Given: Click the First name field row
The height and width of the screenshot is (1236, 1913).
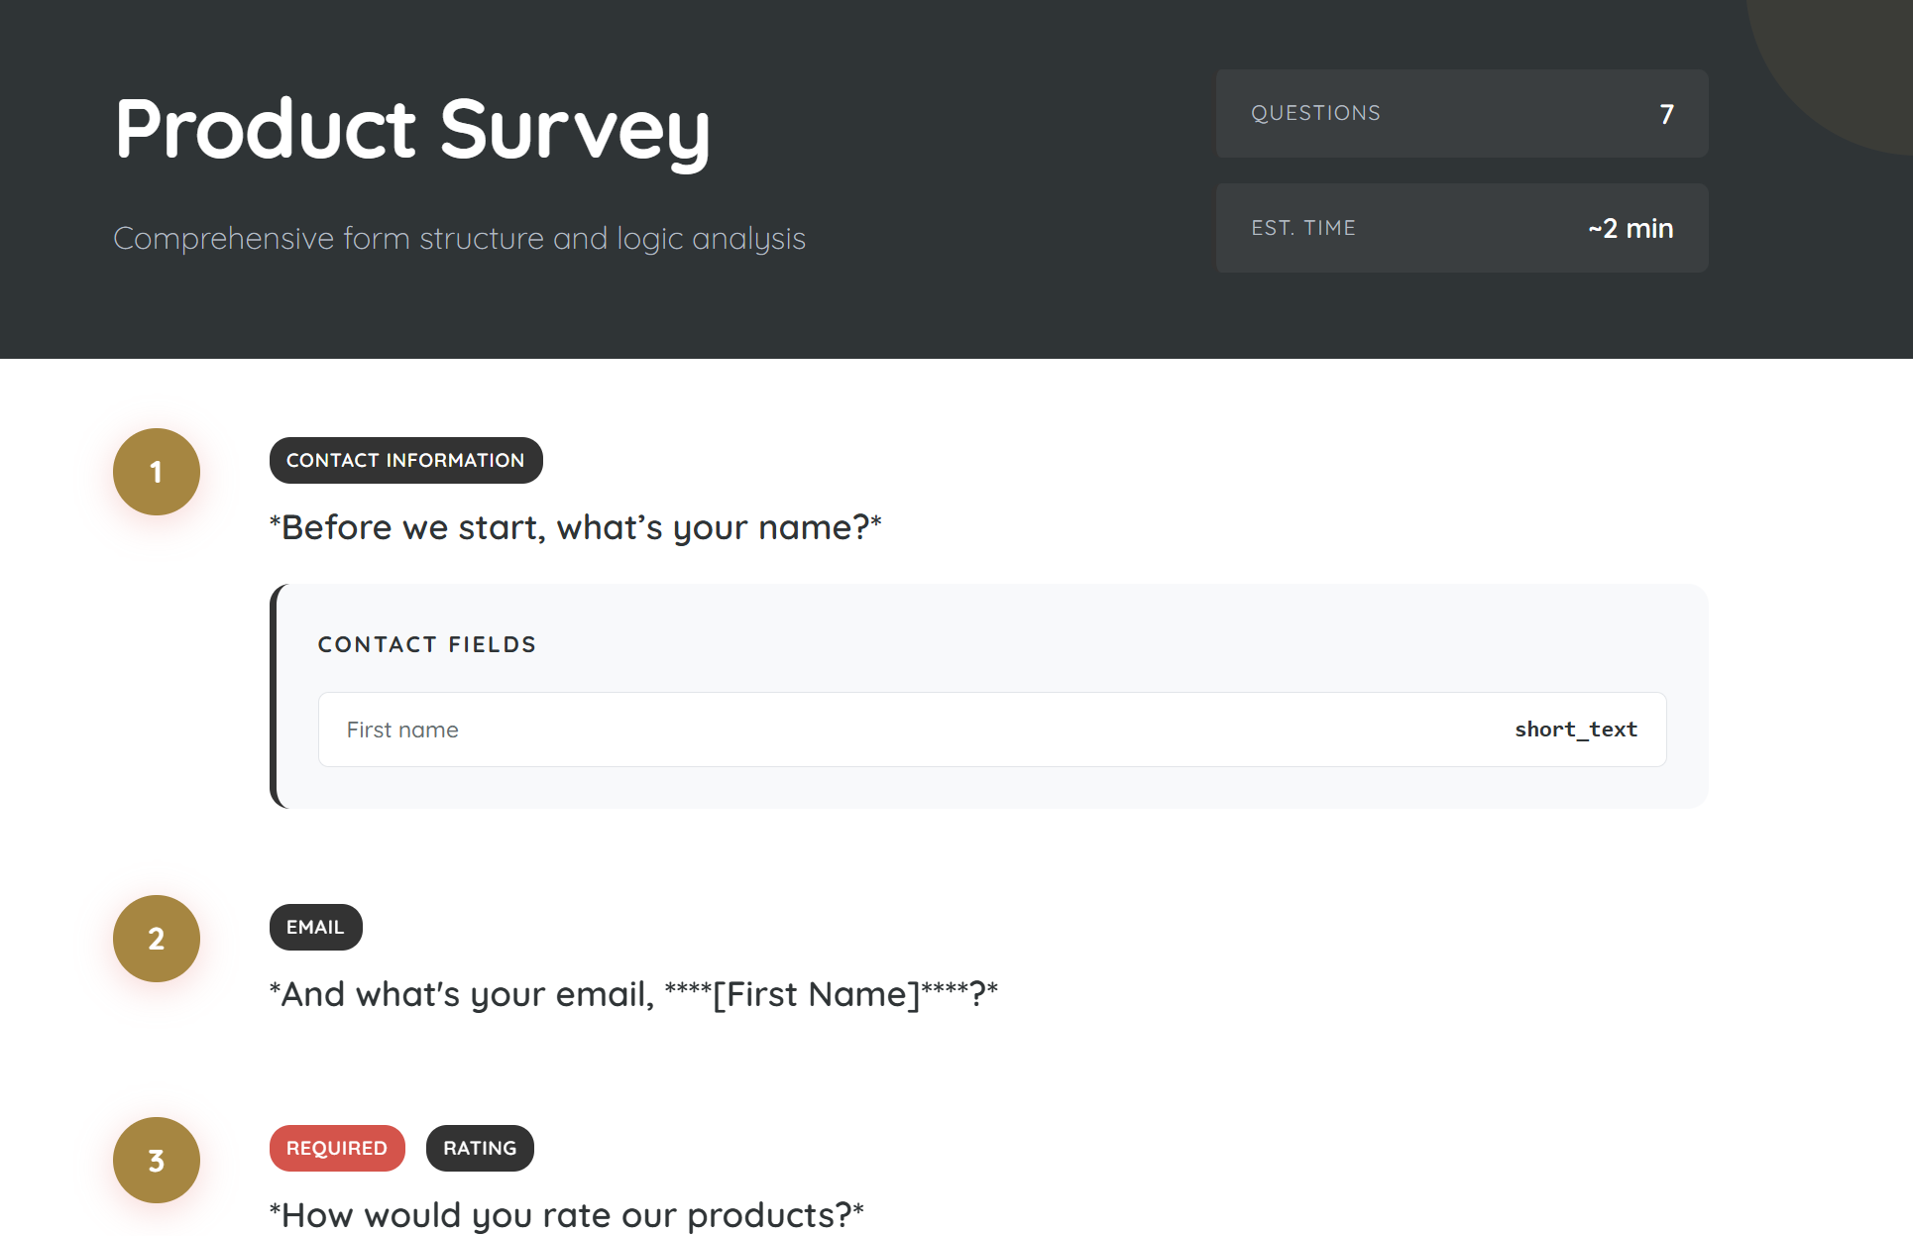Looking at the screenshot, I should click(892, 730).
